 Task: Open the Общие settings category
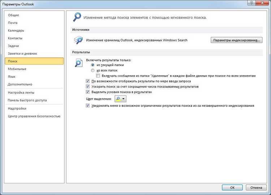coord(34,15)
